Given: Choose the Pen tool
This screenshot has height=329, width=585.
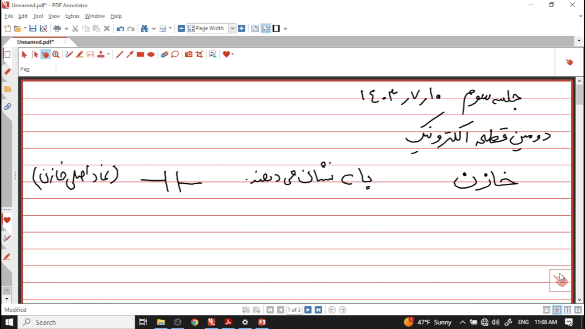Looking at the screenshot, I should (69, 55).
